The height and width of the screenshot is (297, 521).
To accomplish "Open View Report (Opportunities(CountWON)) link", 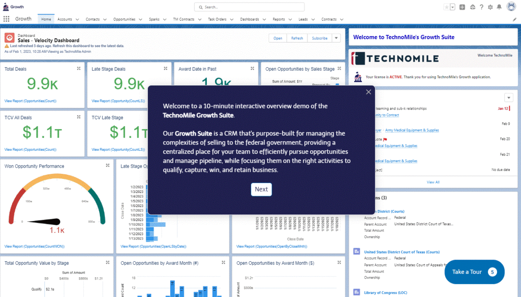I will pos(34,247).
